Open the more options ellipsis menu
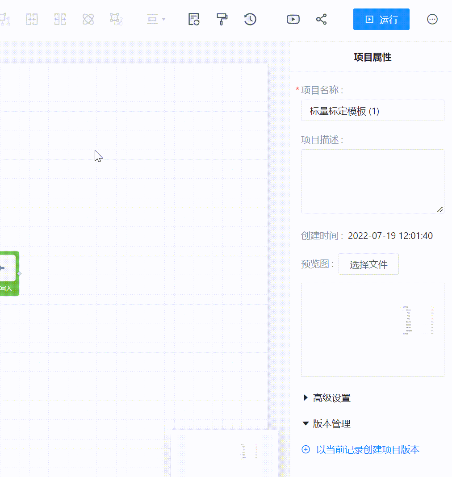Viewport: 452px width, 477px height. coord(432,19)
